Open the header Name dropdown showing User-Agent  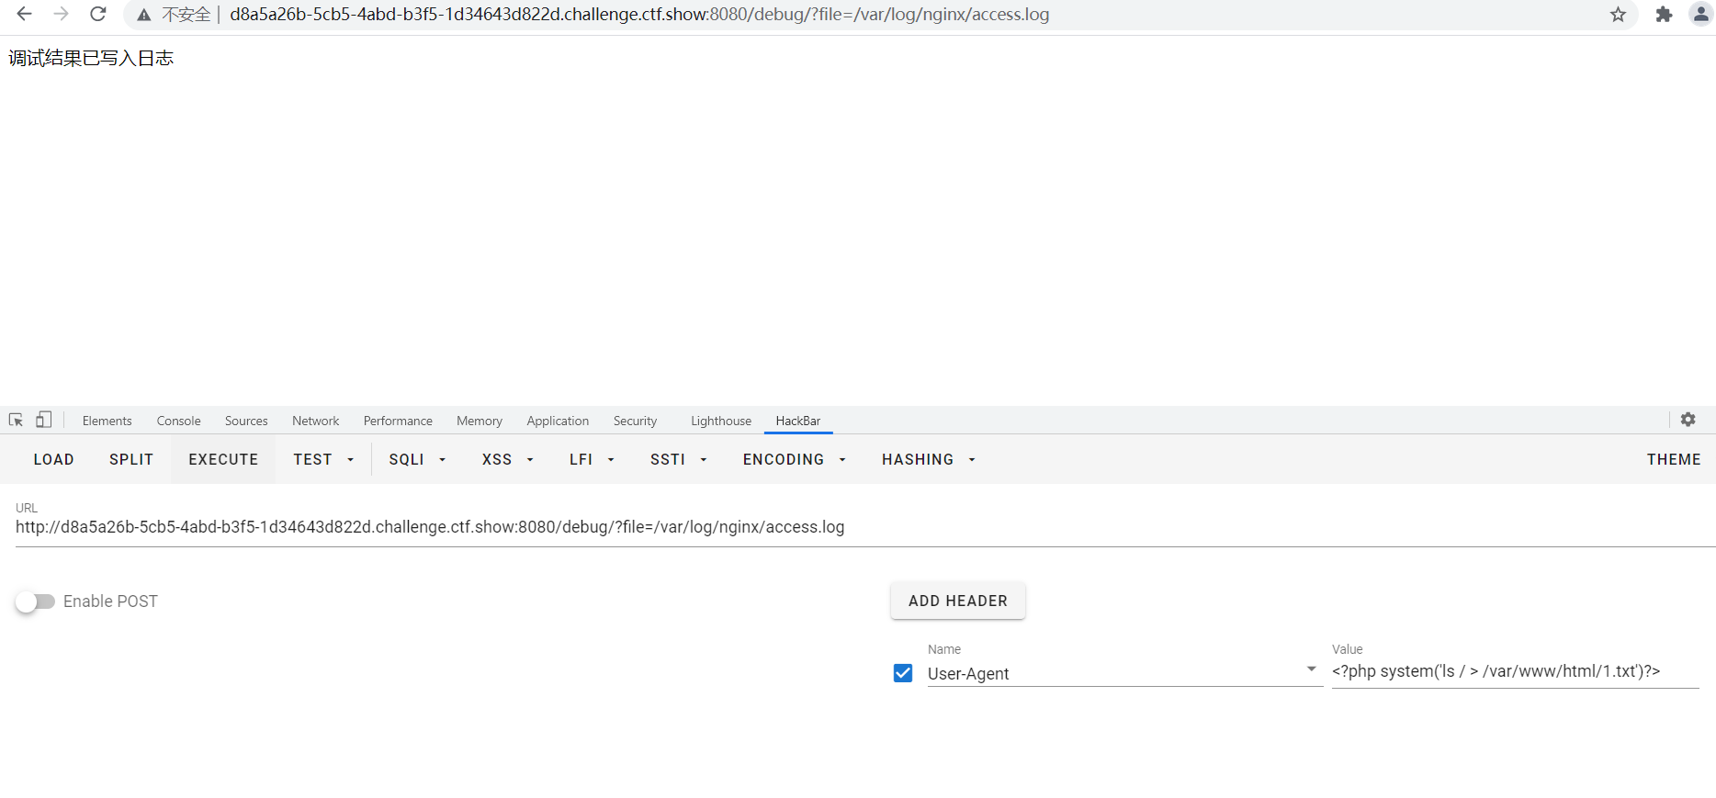tap(1125, 672)
